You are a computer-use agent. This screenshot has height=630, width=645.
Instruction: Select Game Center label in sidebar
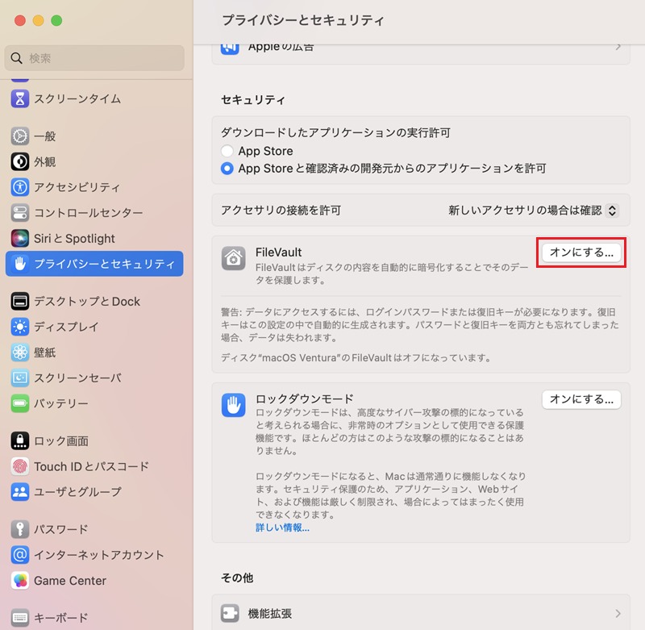(70, 581)
